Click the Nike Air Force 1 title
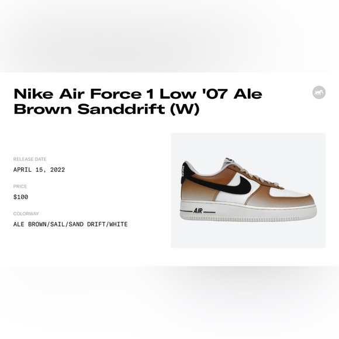This screenshot has width=339, height=339. pos(138,94)
